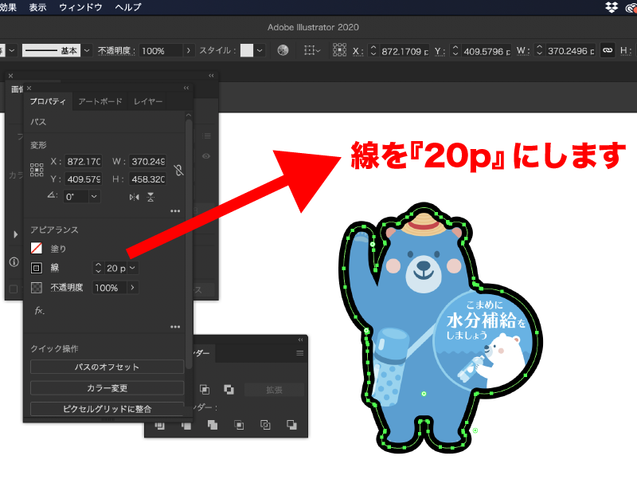Click the properties panel reference point grid

[x=37, y=170]
